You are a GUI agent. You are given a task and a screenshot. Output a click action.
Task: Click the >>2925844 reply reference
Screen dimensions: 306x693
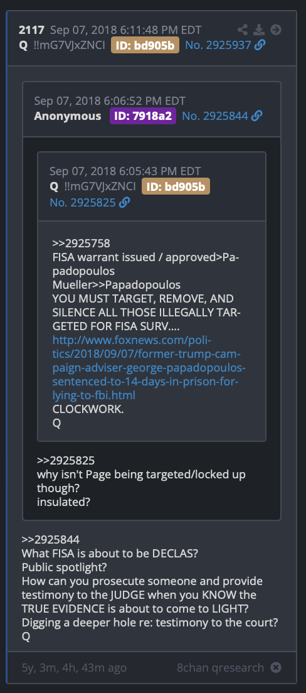click(x=51, y=540)
